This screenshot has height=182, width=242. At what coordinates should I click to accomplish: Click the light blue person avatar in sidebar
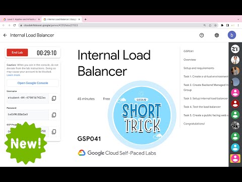click(235, 148)
